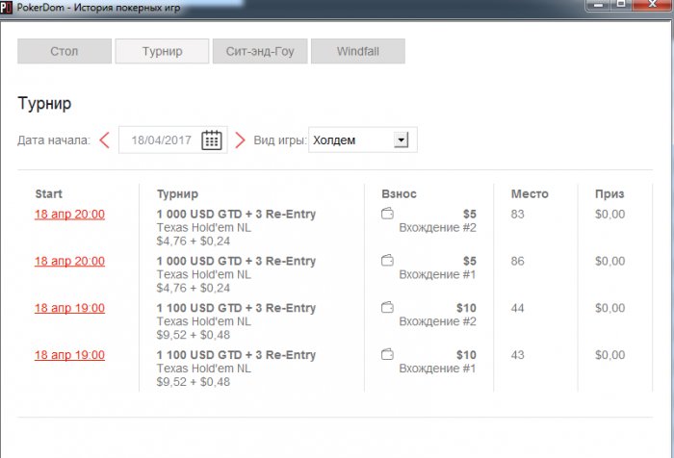Click wallet icon for $10 Вхождение #2 entry
674x458 pixels.
(387, 307)
